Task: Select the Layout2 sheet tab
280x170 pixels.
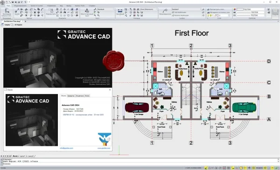Action: tap(30, 156)
